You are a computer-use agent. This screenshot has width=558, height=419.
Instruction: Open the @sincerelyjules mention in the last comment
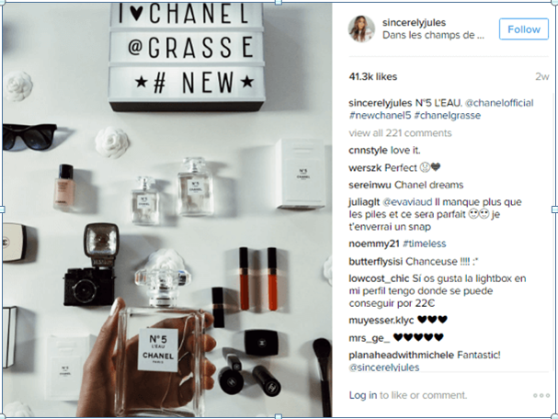pyautogui.click(x=384, y=368)
